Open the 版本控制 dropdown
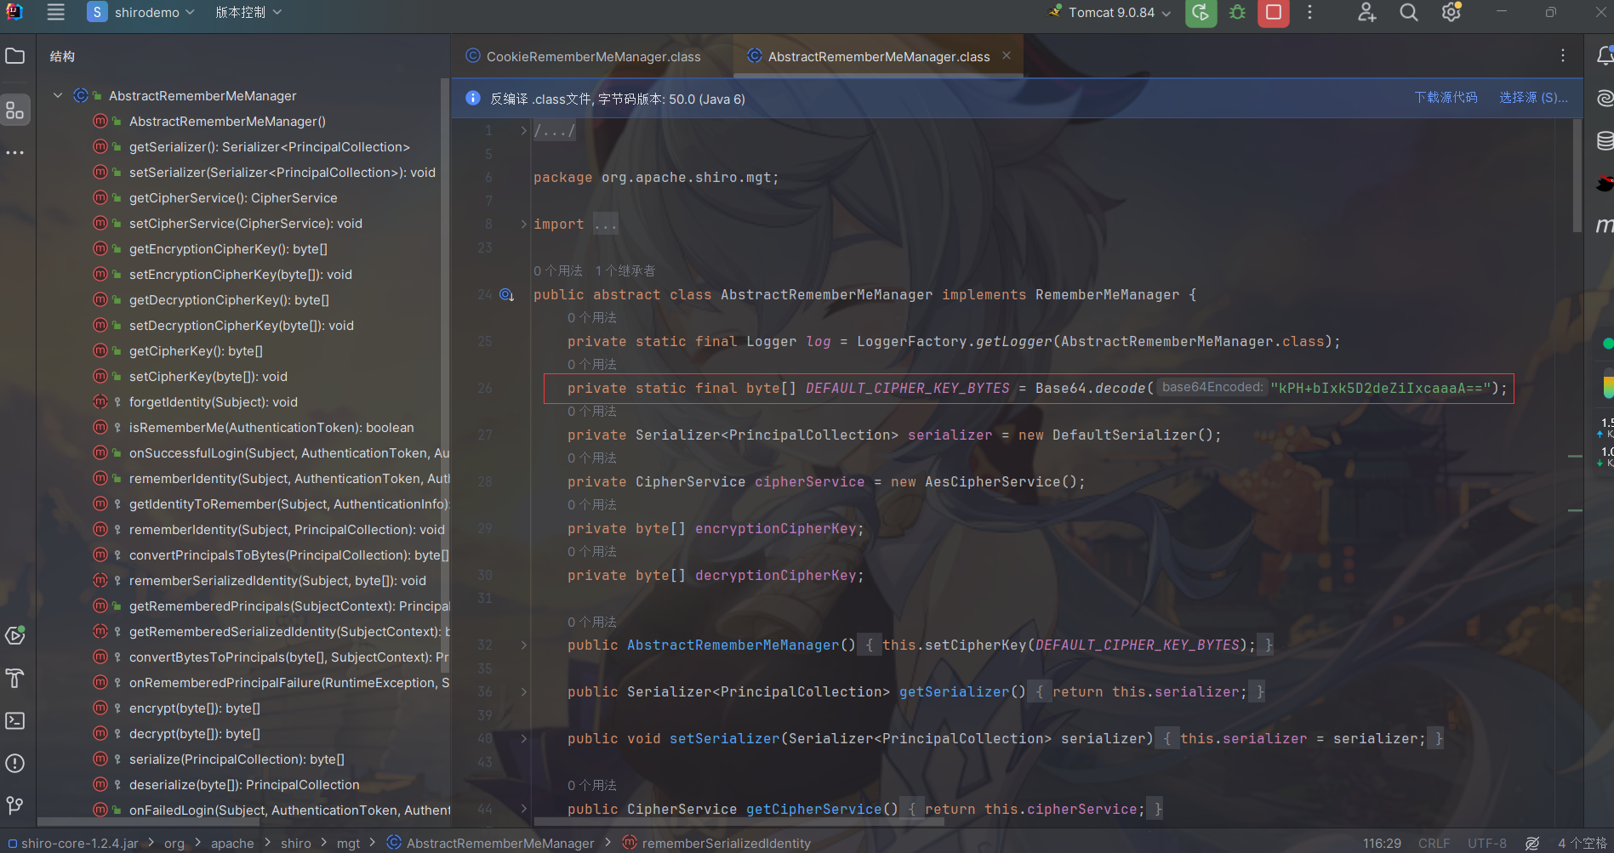1614x853 pixels. pyautogui.click(x=248, y=13)
